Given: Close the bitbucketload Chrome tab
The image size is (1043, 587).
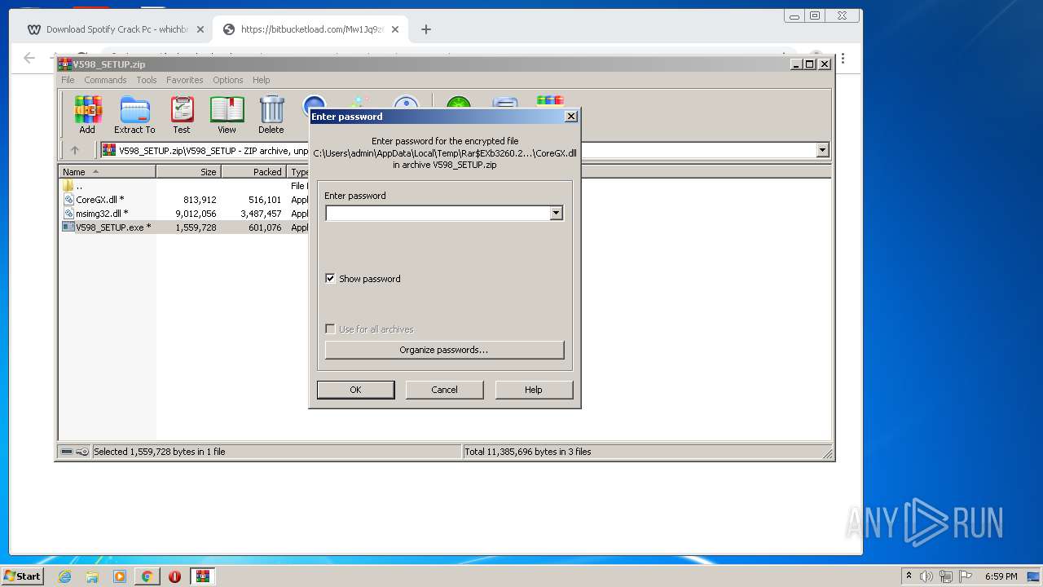Looking at the screenshot, I should [395, 29].
